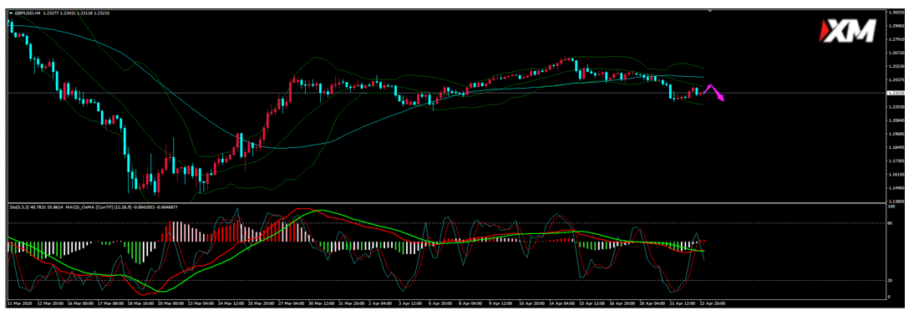Click the 22 Apr 20:00 date on time axis

point(713,303)
